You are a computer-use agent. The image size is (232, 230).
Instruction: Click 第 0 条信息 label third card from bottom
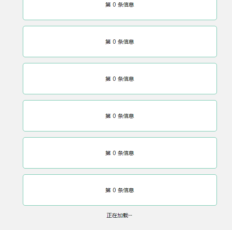[x=120, y=116]
